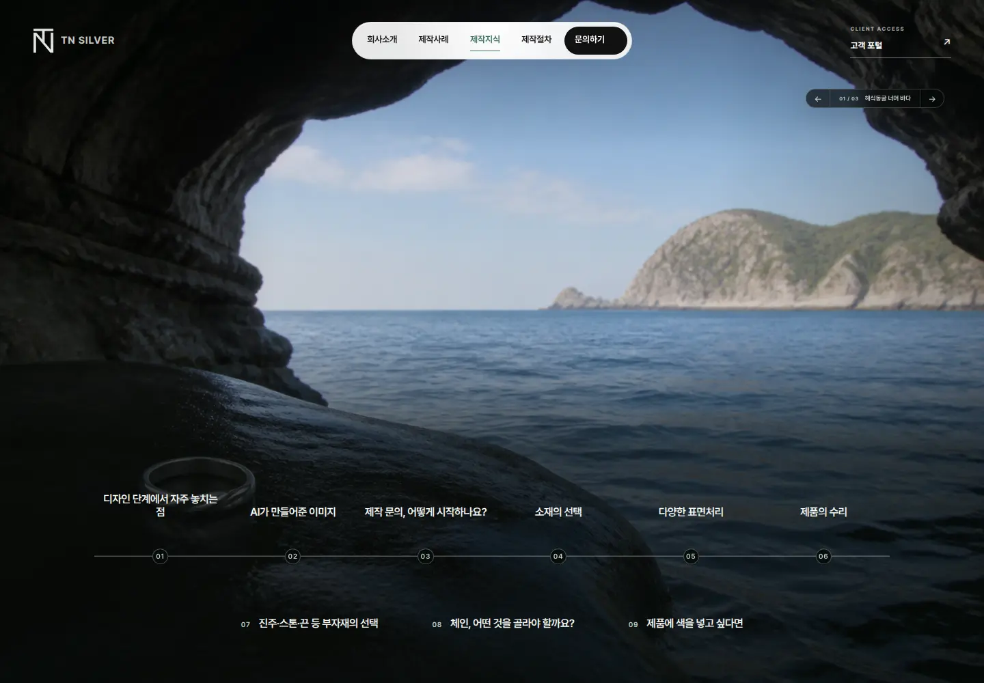Select timeline marker 03
Image resolution: width=984 pixels, height=683 pixels.
pos(425,557)
